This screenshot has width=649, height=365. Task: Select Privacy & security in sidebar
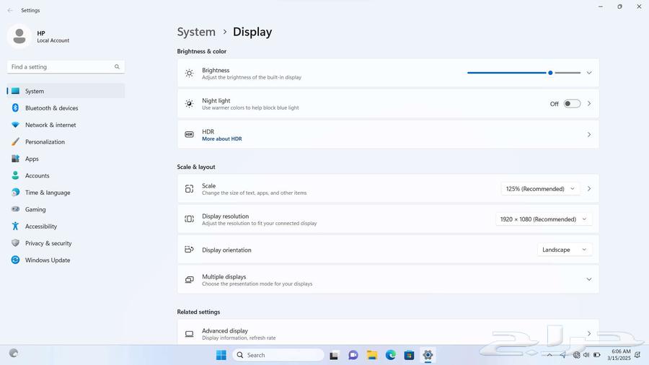point(48,244)
